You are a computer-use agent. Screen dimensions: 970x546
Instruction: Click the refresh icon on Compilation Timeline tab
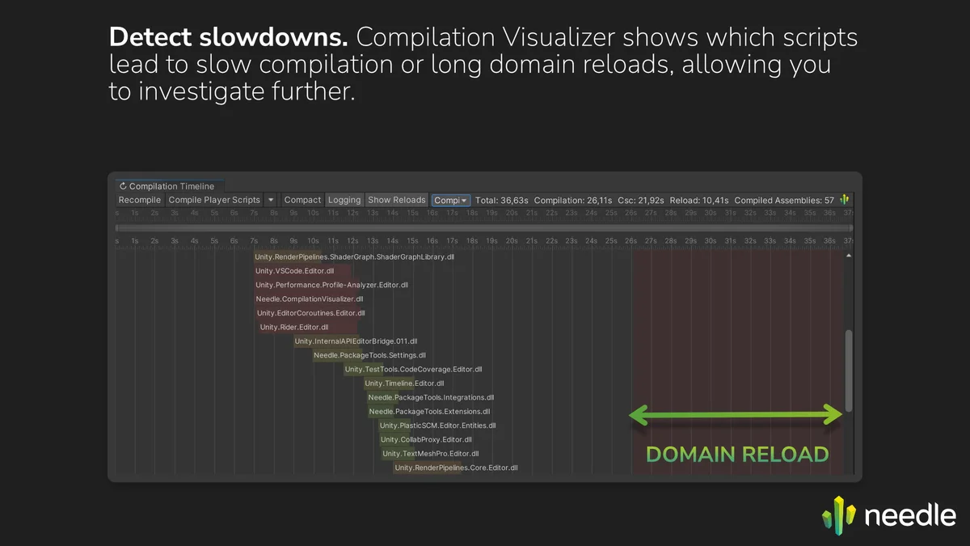[x=123, y=186]
